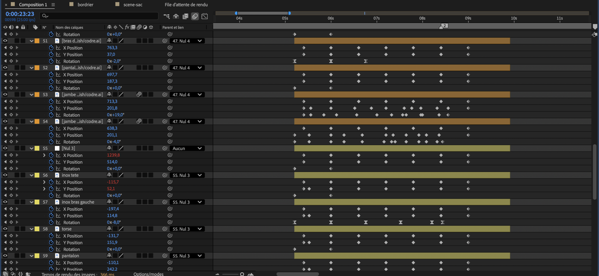Image resolution: width=599 pixels, height=276 pixels.
Task: Toggle frame blending icon in the timeline toolbar
Action: [x=185, y=16]
